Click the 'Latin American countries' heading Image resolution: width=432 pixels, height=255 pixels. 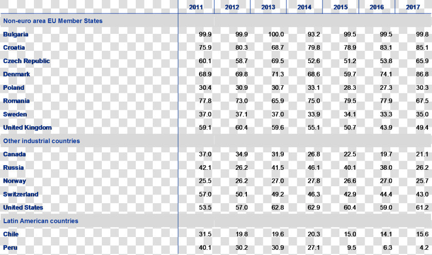[41, 221]
